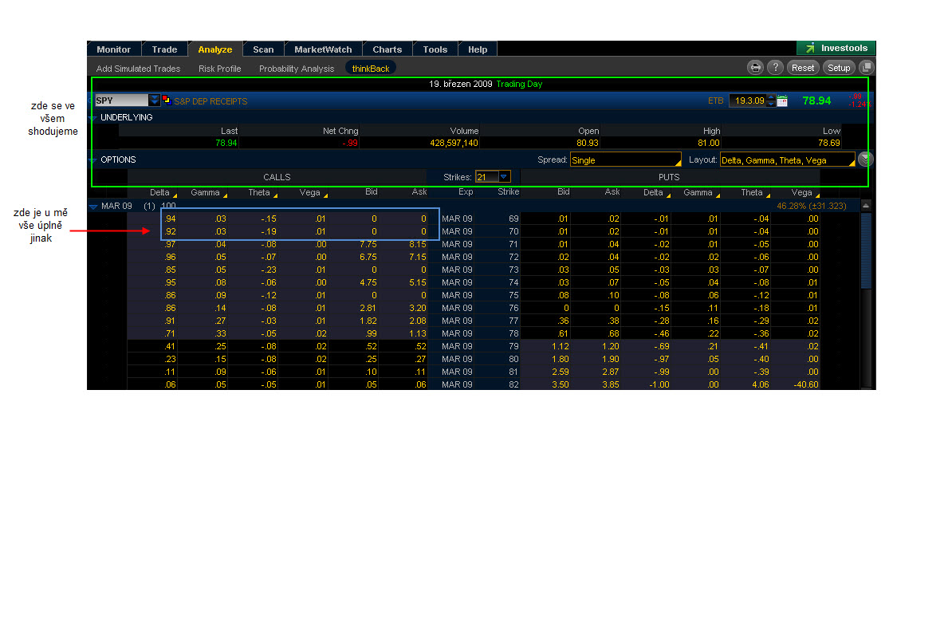The image size is (952, 642).
Task: Open the Help tab
Action: [478, 49]
